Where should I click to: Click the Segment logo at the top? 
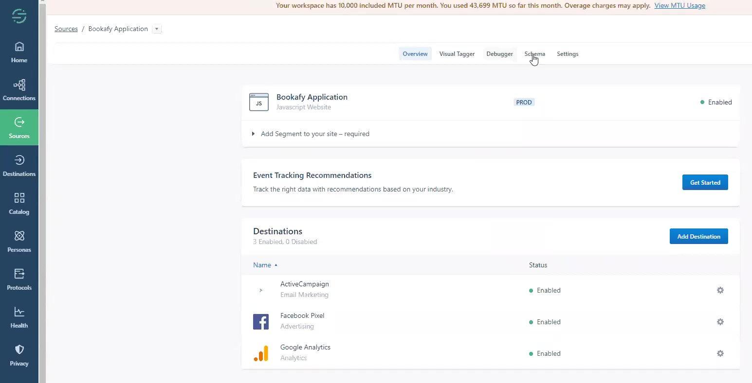tap(19, 16)
